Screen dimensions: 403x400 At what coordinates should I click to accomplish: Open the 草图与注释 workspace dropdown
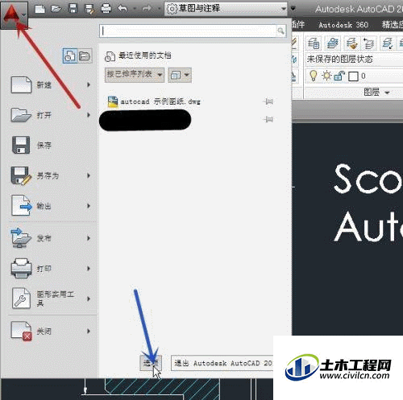(x=226, y=9)
